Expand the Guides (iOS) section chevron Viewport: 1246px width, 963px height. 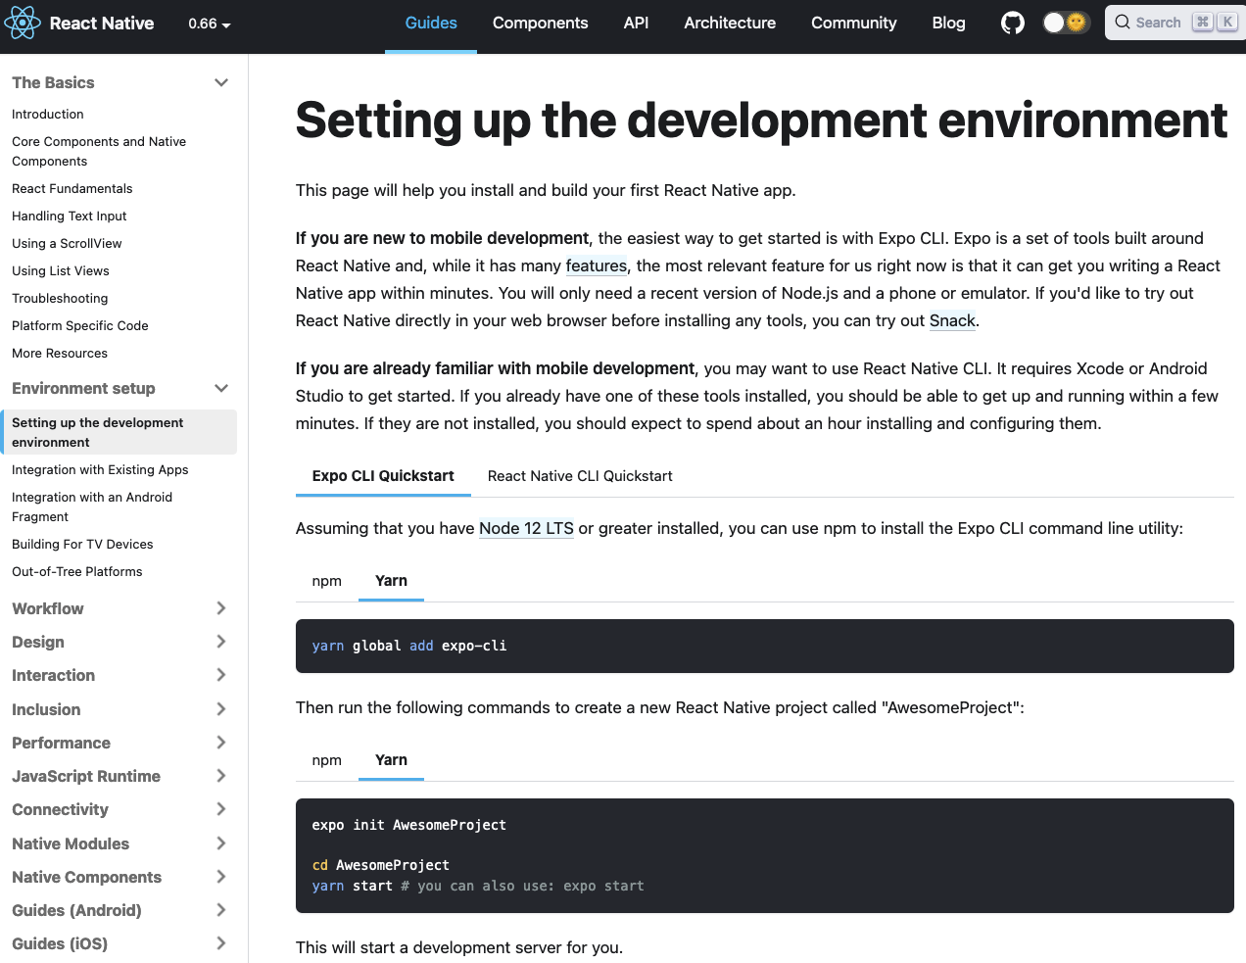click(221, 943)
